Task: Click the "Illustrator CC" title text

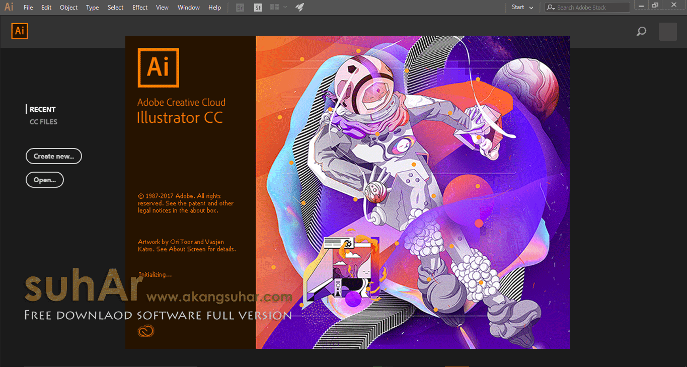Action: click(180, 118)
